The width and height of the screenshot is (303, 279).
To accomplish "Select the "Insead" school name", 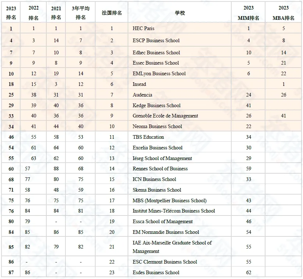I will point(139,84).
